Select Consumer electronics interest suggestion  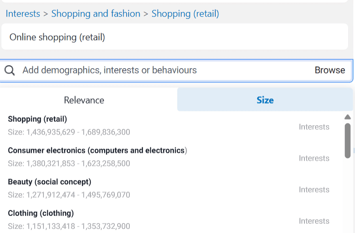click(x=97, y=151)
